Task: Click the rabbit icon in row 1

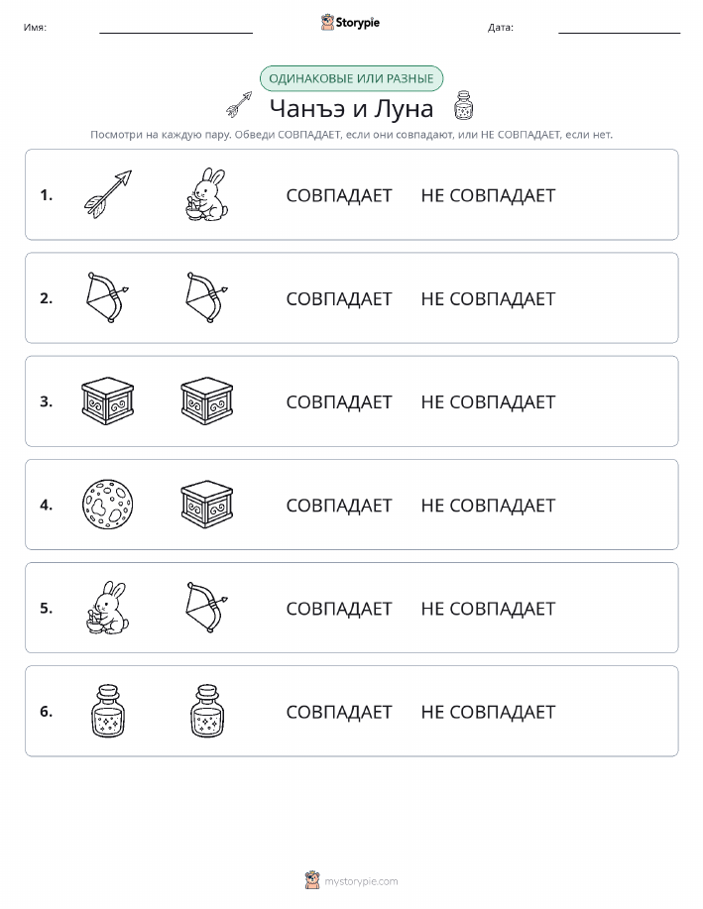Action: coord(207,194)
